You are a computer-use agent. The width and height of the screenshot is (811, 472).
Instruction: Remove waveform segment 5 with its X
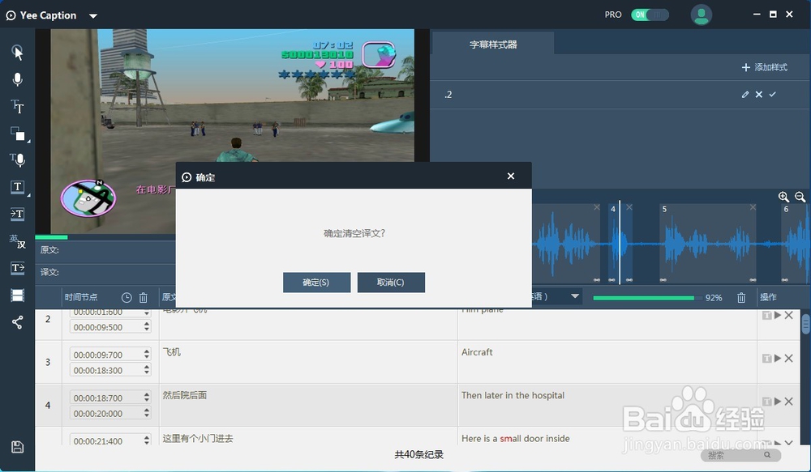pos(753,207)
